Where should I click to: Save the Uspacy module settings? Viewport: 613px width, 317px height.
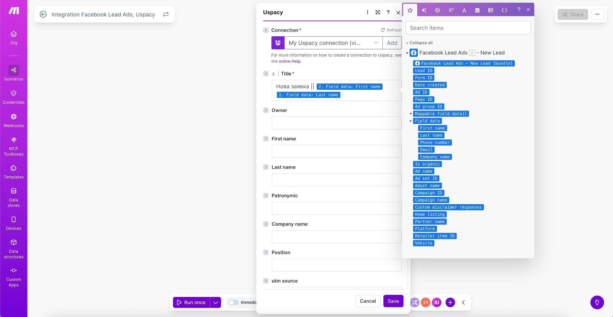click(393, 301)
